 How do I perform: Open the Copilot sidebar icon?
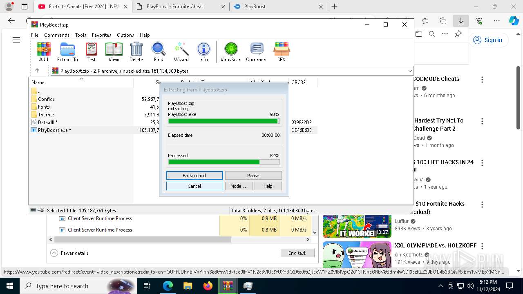(x=514, y=21)
